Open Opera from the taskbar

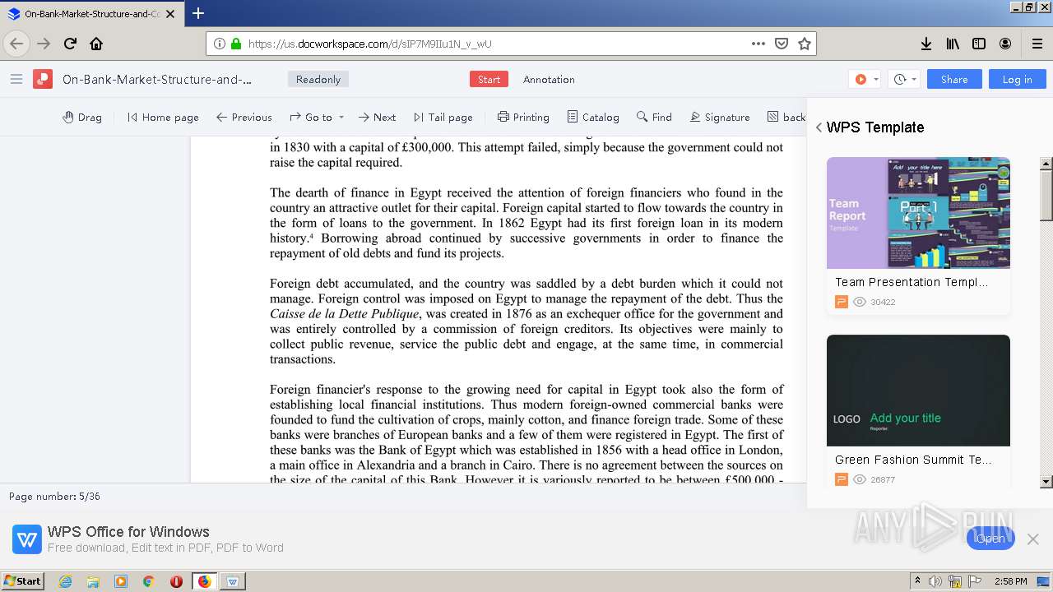click(176, 581)
